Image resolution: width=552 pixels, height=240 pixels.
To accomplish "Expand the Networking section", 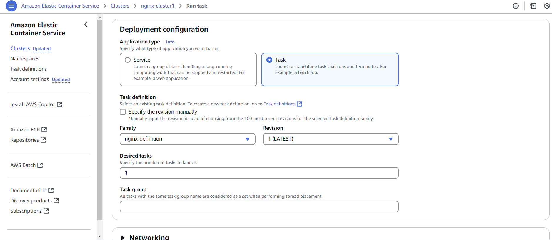I will 123,237.
